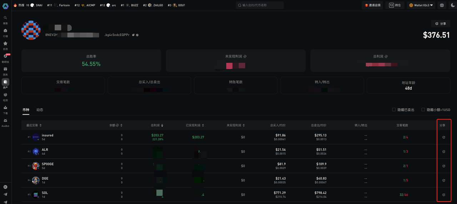Check the 隐藏已卖出 checkbox
The width and height of the screenshot is (457, 204).
[x=394, y=110]
